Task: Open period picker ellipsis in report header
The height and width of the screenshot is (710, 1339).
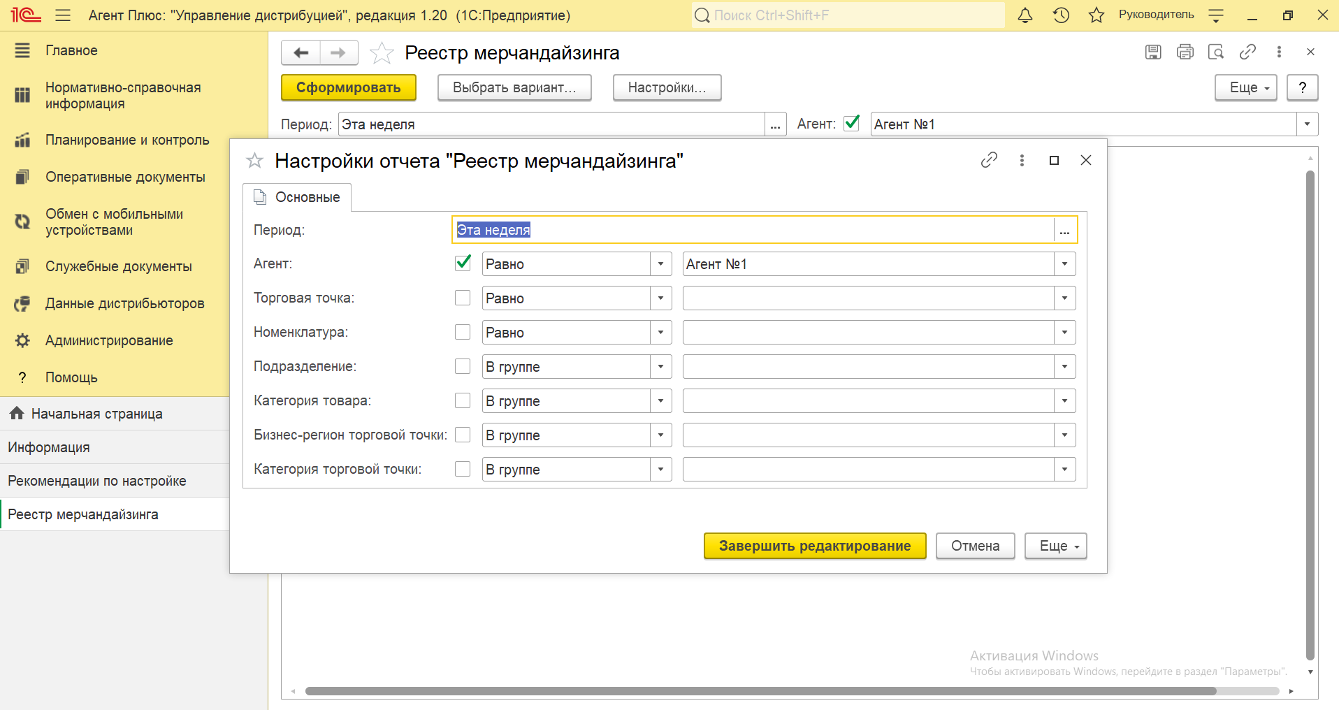Action: coord(775,124)
